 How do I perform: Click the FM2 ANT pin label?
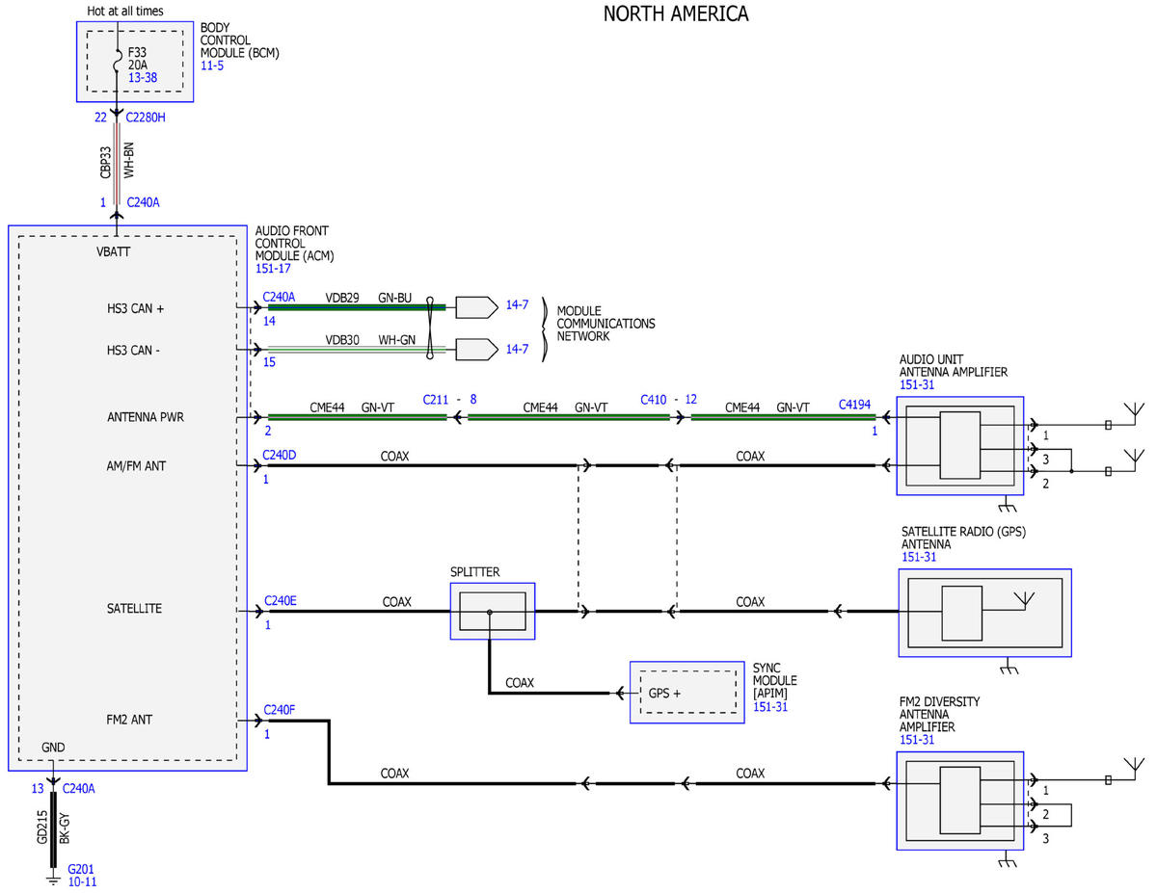(x=130, y=720)
